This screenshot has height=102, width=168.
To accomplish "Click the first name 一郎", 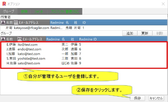I will click(65, 54).
